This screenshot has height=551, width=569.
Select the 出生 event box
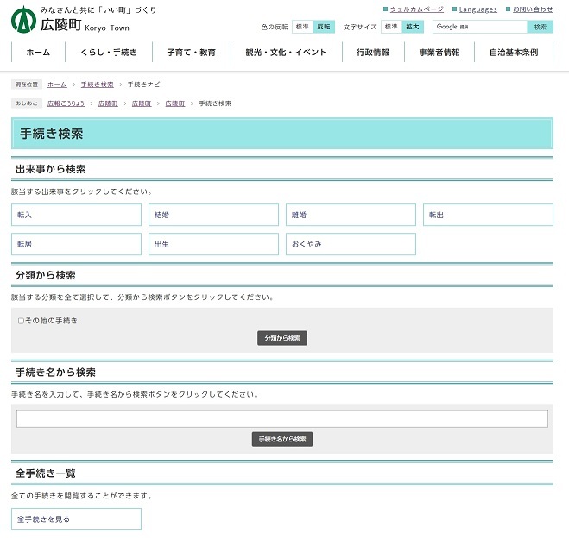coord(213,244)
